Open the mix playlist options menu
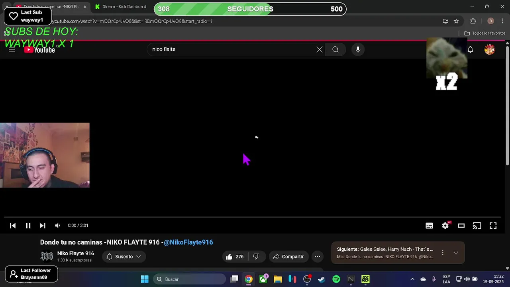 pyautogui.click(x=442, y=253)
